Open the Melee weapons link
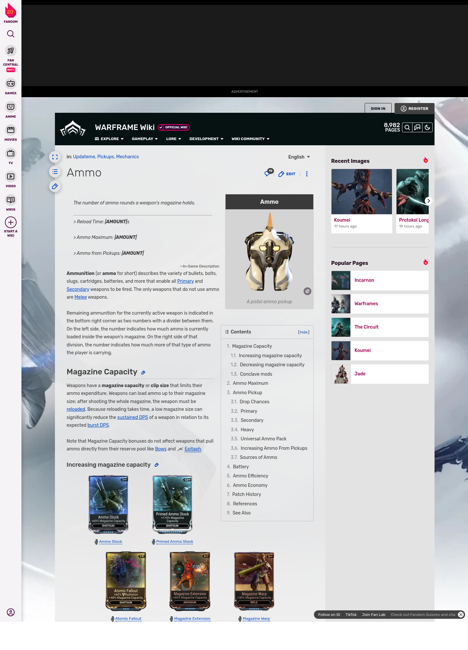 pyautogui.click(x=81, y=297)
